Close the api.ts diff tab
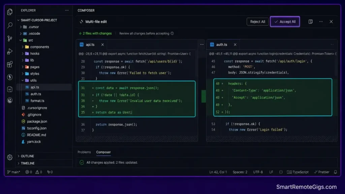Screen dimensions: 345x194 pos(102,45)
